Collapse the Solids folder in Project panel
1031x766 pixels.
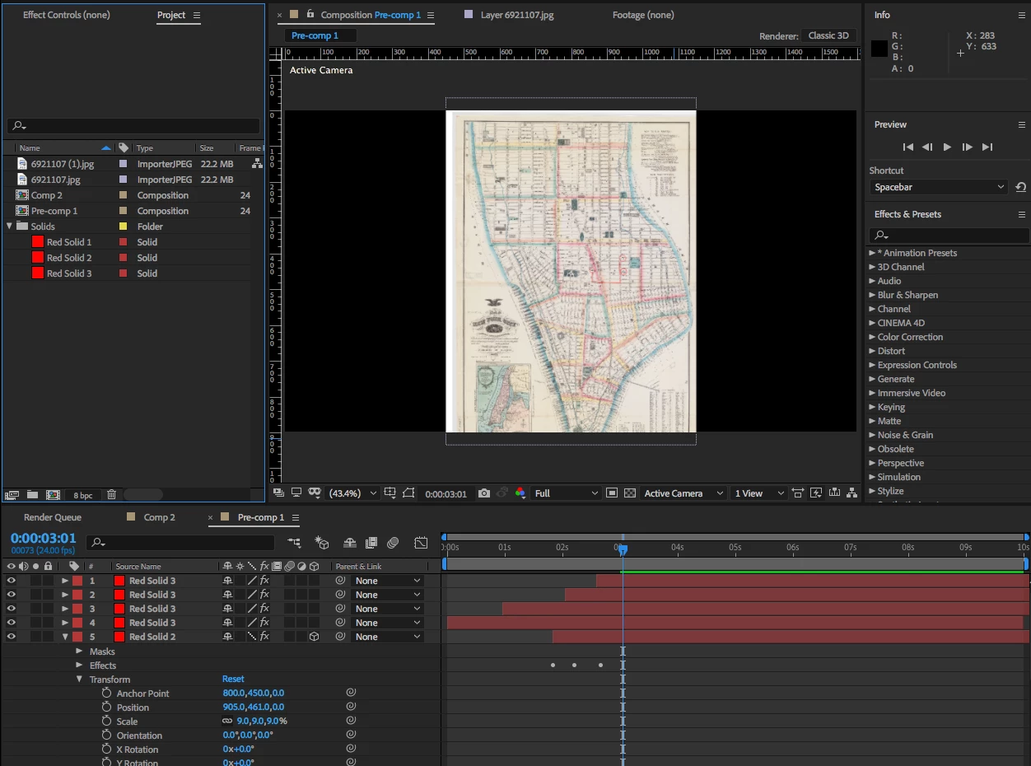click(x=10, y=227)
